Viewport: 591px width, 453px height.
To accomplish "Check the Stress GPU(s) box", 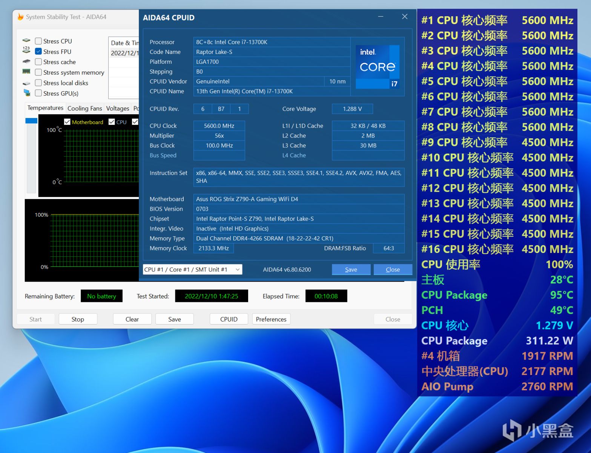I will [38, 93].
